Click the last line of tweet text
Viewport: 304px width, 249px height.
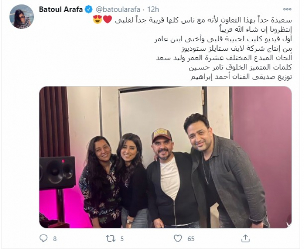[241, 77]
